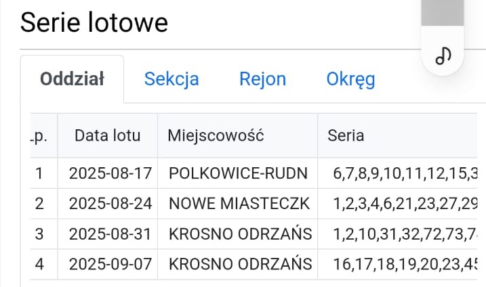
Task: Click the Data lotu column header
Action: click(108, 135)
